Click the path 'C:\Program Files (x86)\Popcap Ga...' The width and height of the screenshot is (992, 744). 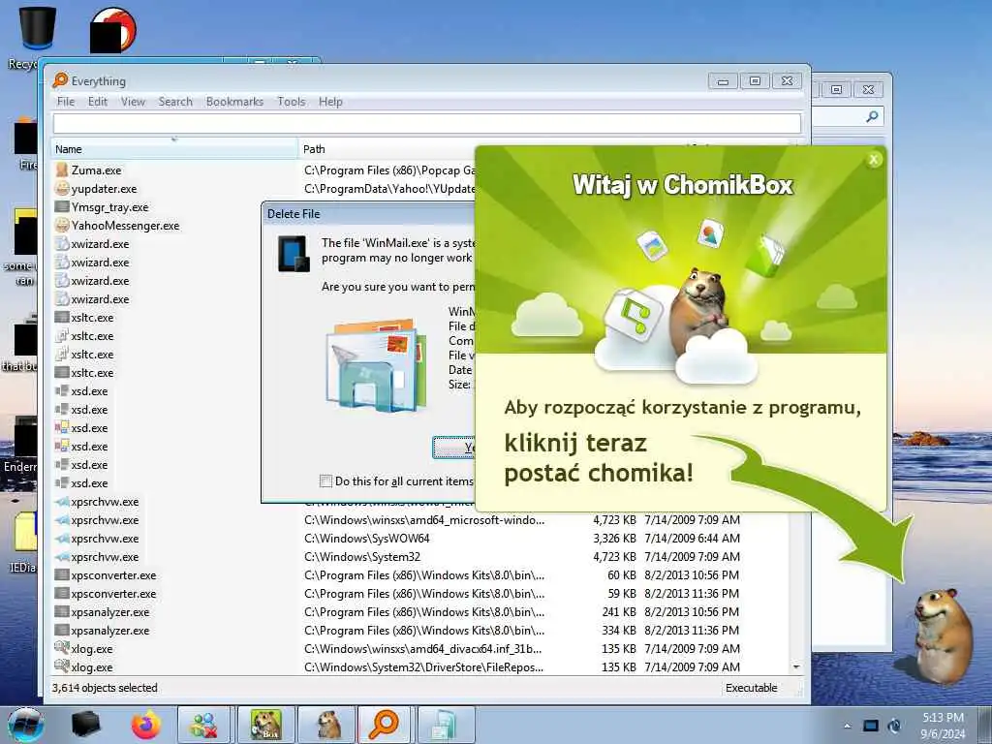[x=389, y=170]
